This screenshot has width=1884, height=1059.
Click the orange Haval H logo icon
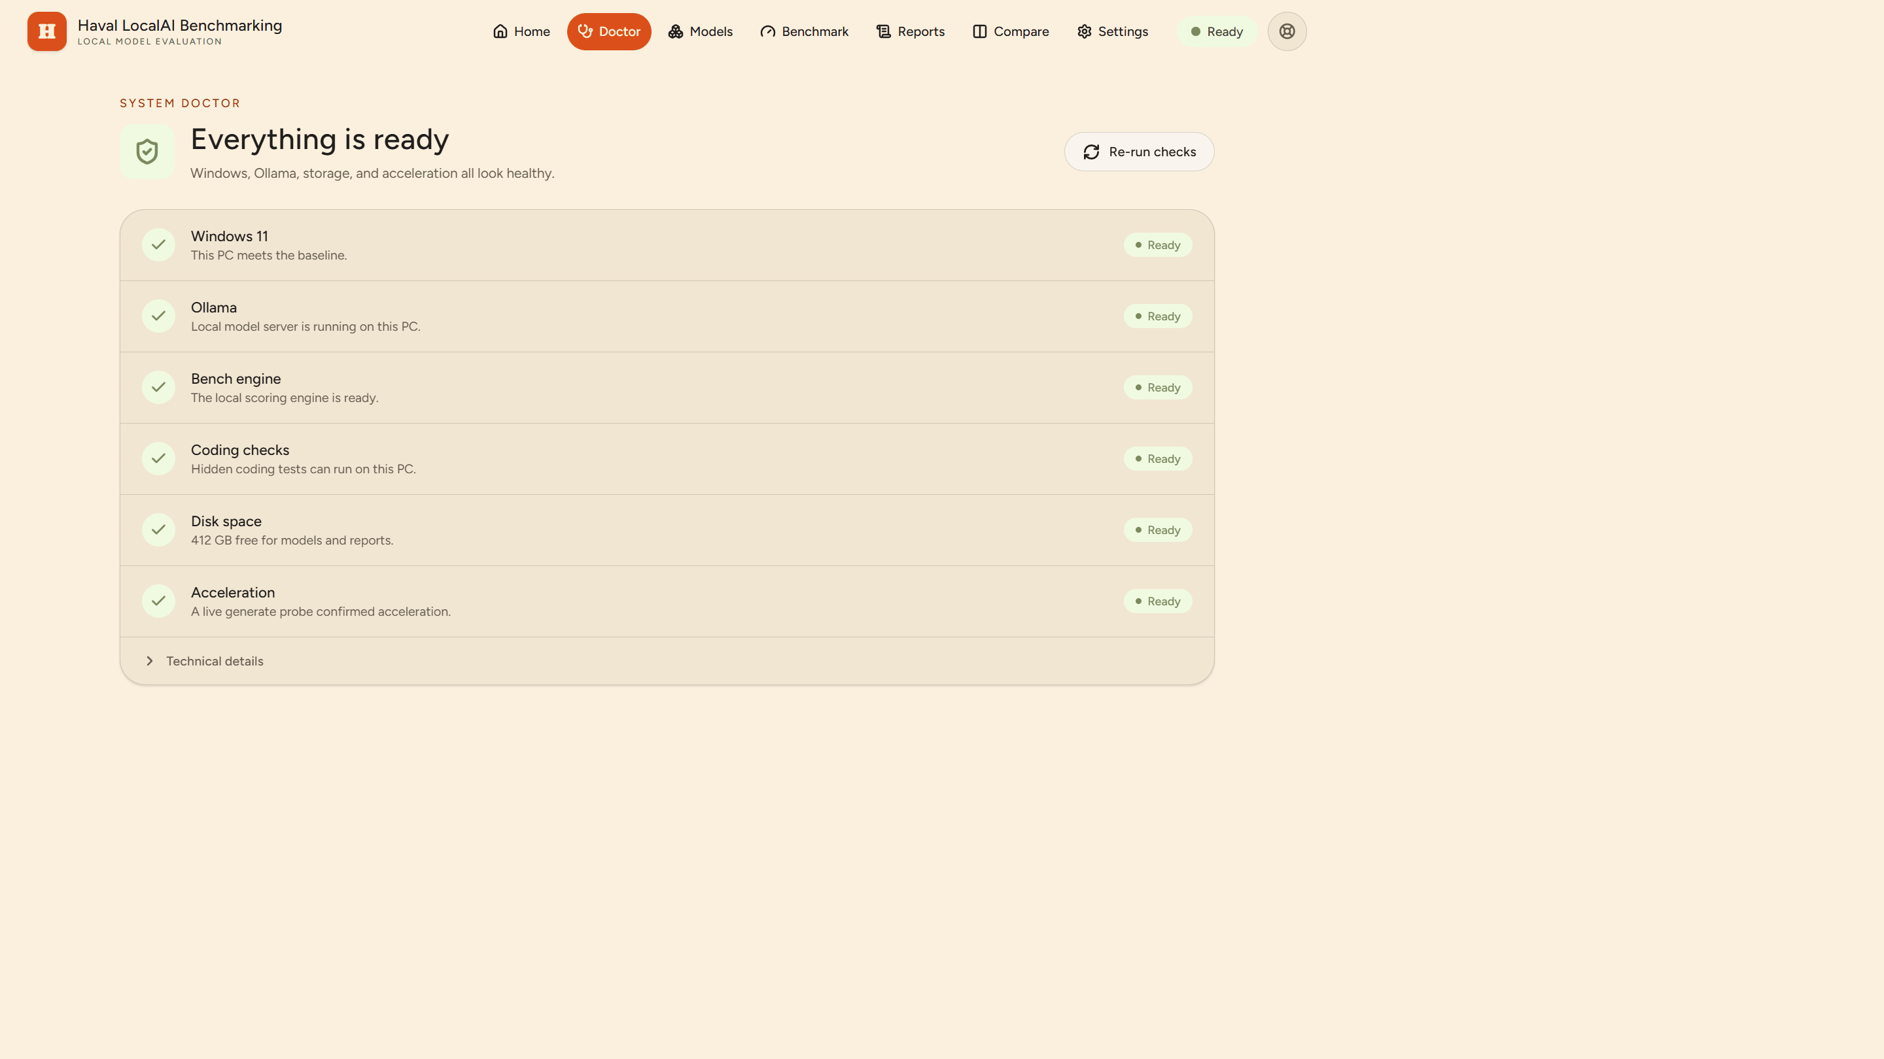tap(47, 31)
